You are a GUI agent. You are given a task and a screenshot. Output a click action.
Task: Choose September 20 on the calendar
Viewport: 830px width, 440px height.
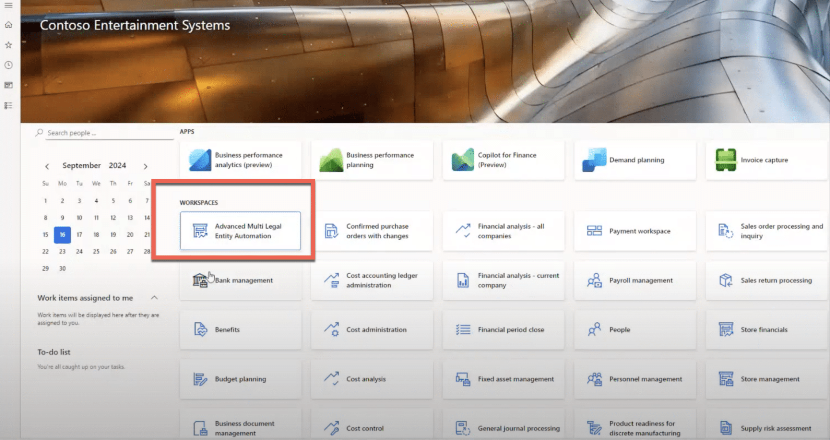tap(130, 235)
